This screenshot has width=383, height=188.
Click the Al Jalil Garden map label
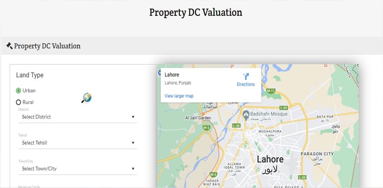[198, 118]
